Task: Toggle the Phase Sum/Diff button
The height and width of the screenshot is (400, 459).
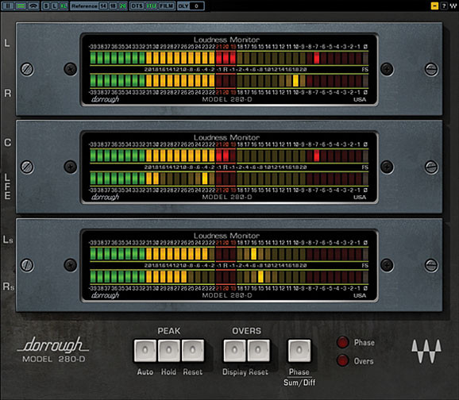Action: click(299, 350)
